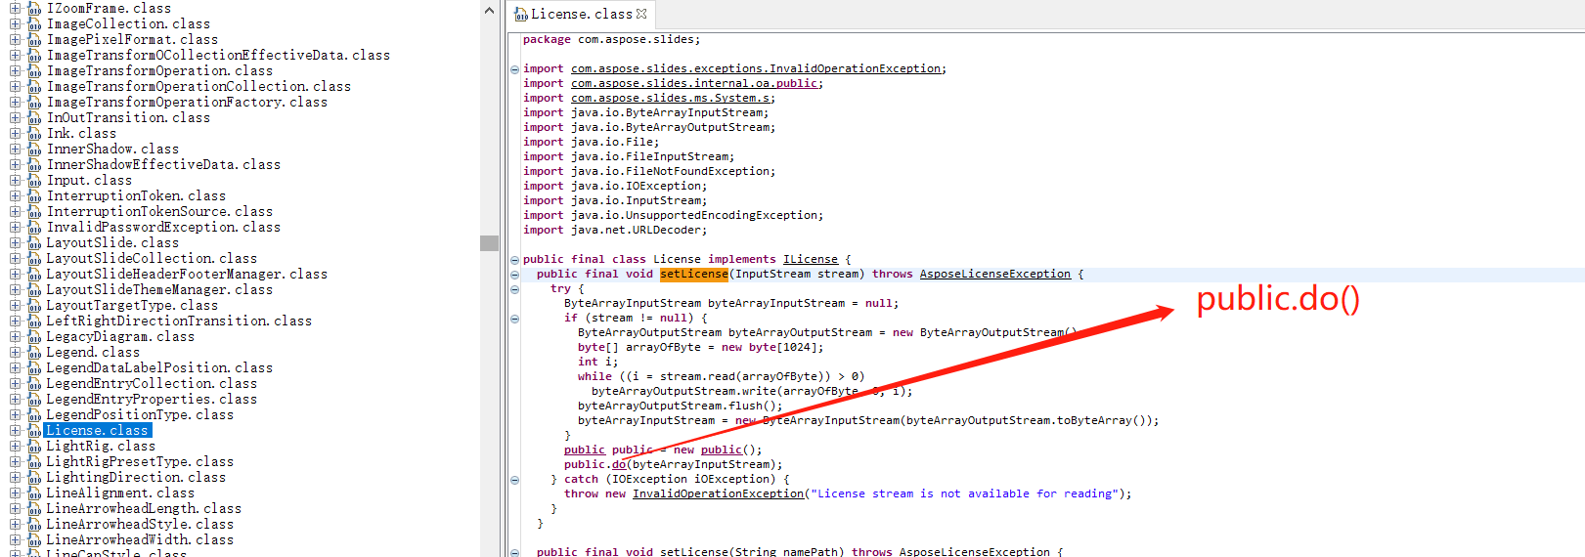Image resolution: width=1585 pixels, height=557 pixels.
Task: Collapse the import statements block
Action: point(514,69)
